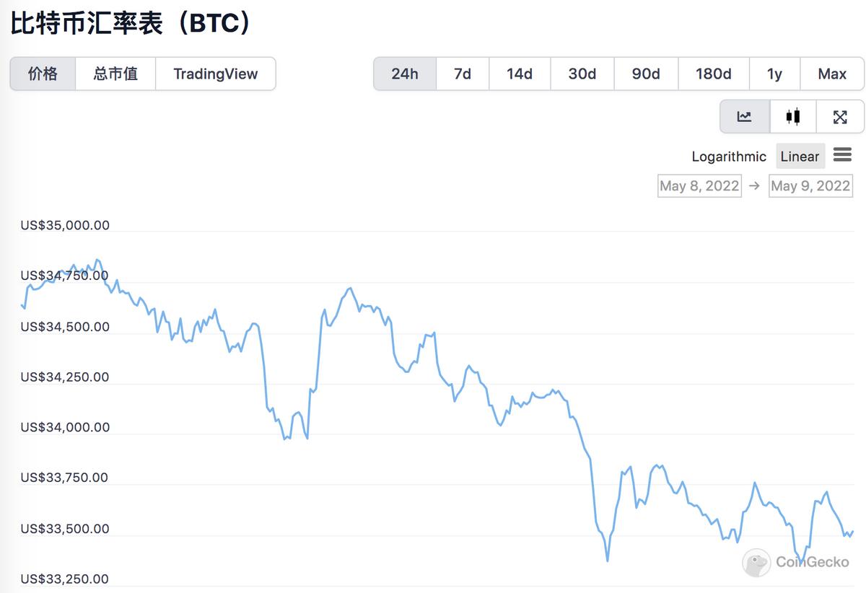Toggle Logarithmic scale
The image size is (866, 593).
[729, 157]
